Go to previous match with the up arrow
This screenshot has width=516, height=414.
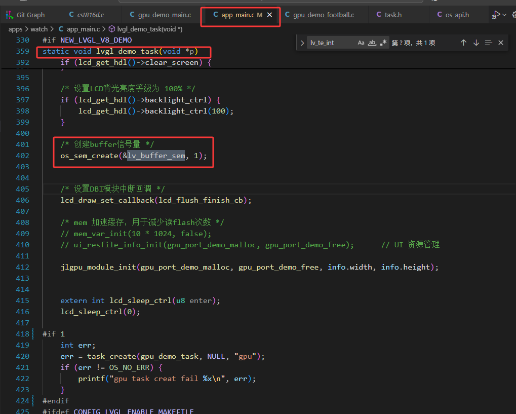pos(463,43)
